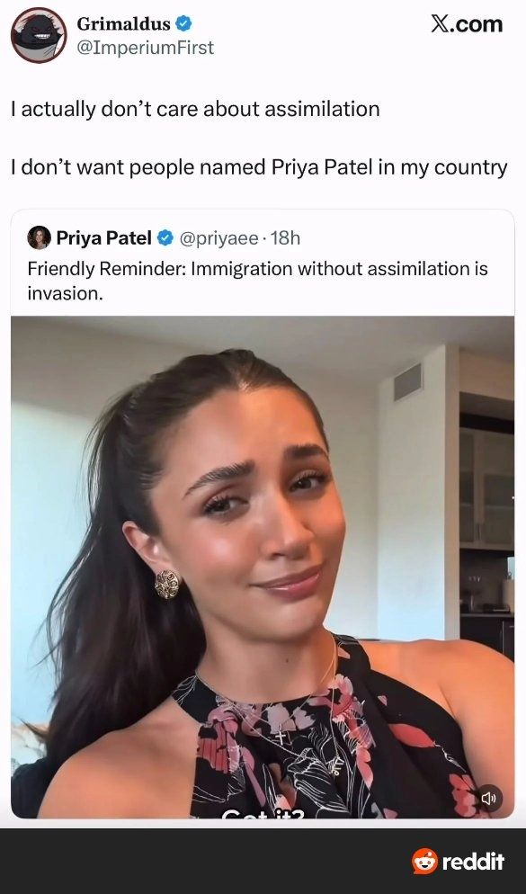The height and width of the screenshot is (894, 526).
Task: Click the verified badge next to Grimaldus
Action: (183, 24)
